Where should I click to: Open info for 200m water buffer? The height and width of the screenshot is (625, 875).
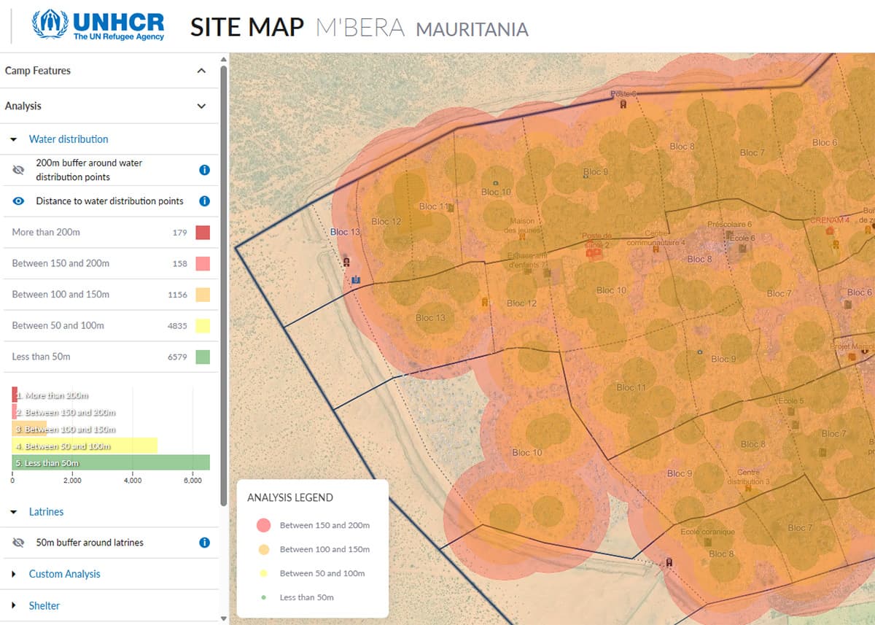tap(204, 170)
